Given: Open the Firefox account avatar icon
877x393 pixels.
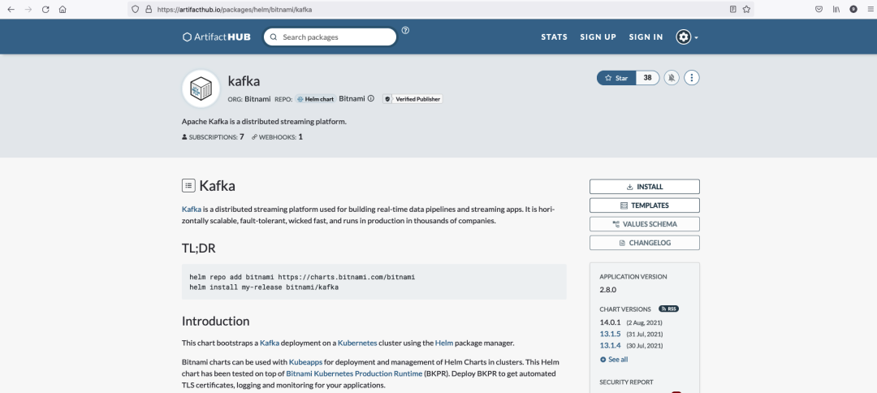Looking at the screenshot, I should [853, 10].
